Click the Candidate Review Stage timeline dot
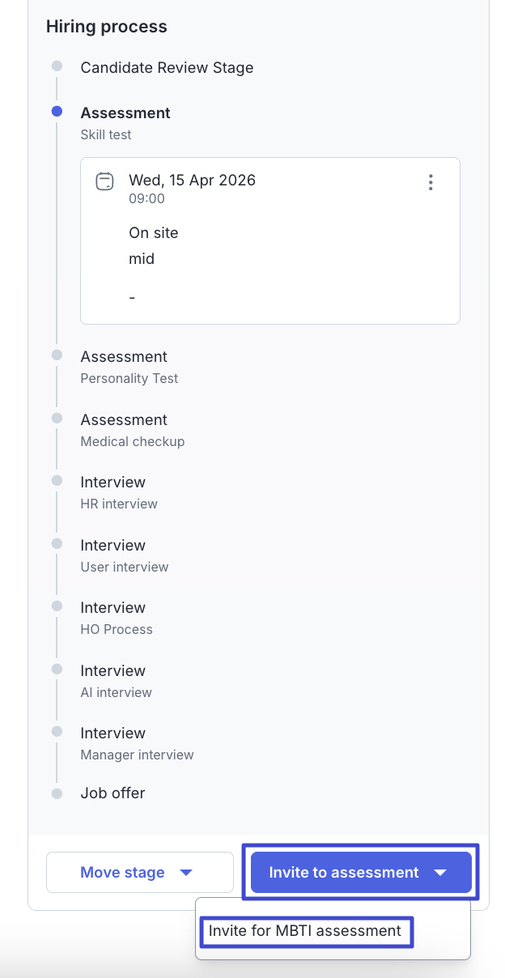Image resolution: width=505 pixels, height=978 pixels. 57,66
